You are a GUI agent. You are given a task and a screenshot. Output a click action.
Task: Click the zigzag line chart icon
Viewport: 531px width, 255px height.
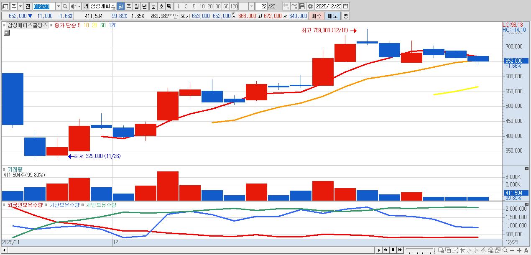coord(477,250)
